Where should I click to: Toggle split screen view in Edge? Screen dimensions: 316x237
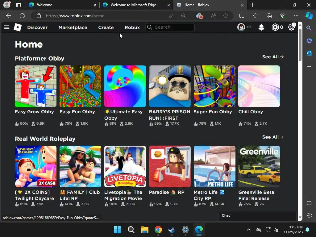242,16
